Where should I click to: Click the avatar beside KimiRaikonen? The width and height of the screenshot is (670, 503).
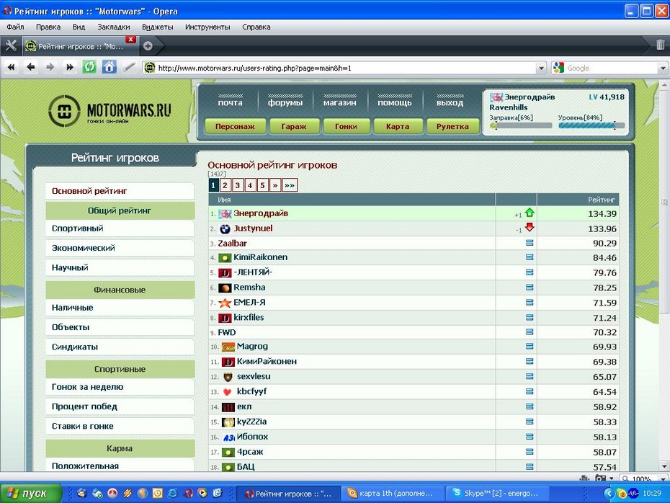225,258
